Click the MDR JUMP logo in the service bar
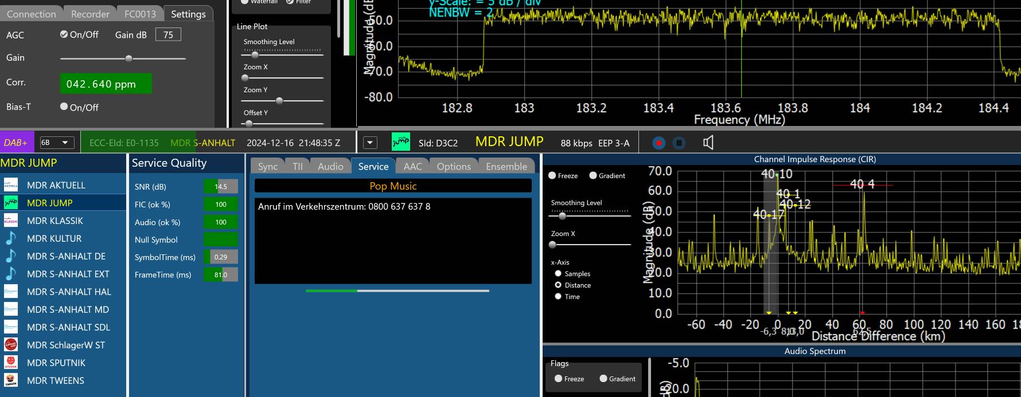This screenshot has width=1021, height=397. point(400,142)
